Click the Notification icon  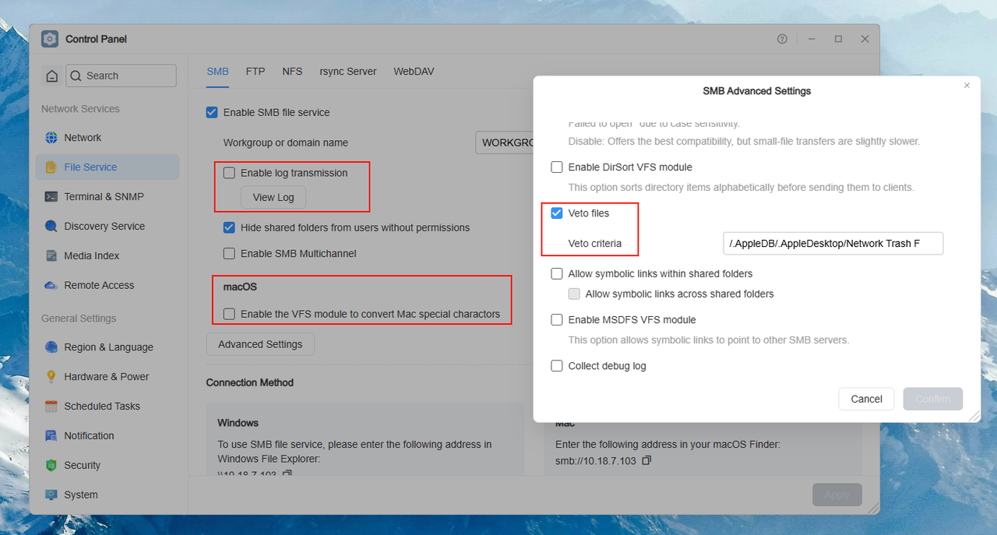[51, 436]
